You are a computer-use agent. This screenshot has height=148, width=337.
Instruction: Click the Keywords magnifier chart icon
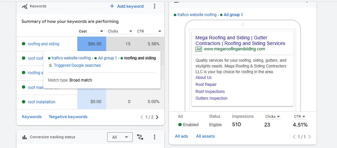click(25, 6)
